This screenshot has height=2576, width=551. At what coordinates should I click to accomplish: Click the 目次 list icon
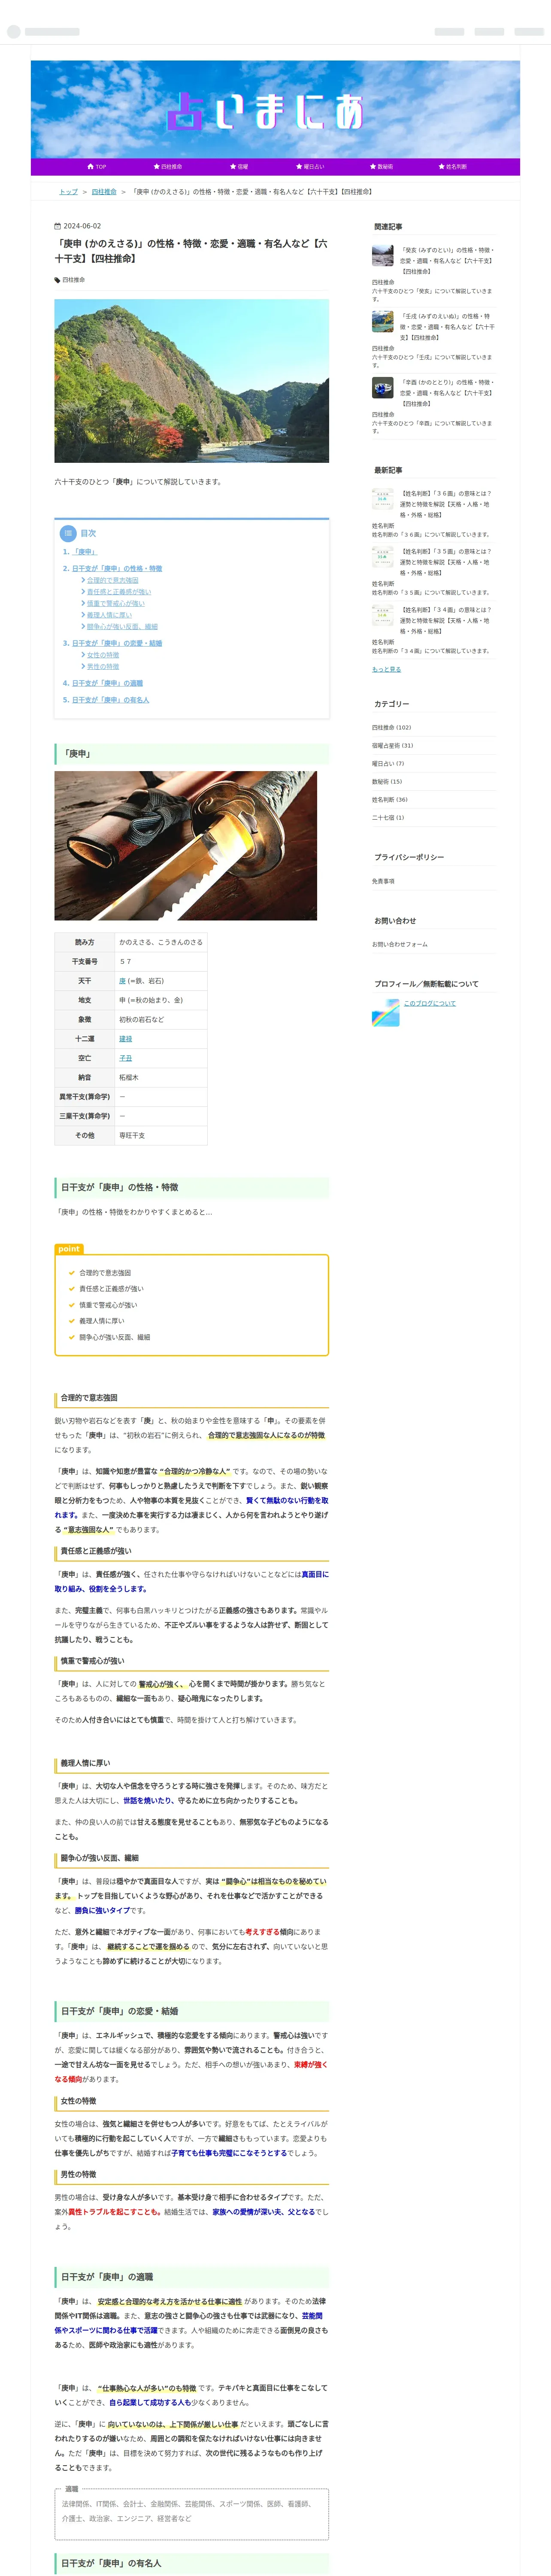68,533
